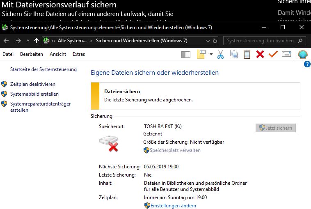This screenshot has height=209, width=311.
Task: Focus the Systemsteuerung durchsuchen search box
Action: [x=265, y=41]
